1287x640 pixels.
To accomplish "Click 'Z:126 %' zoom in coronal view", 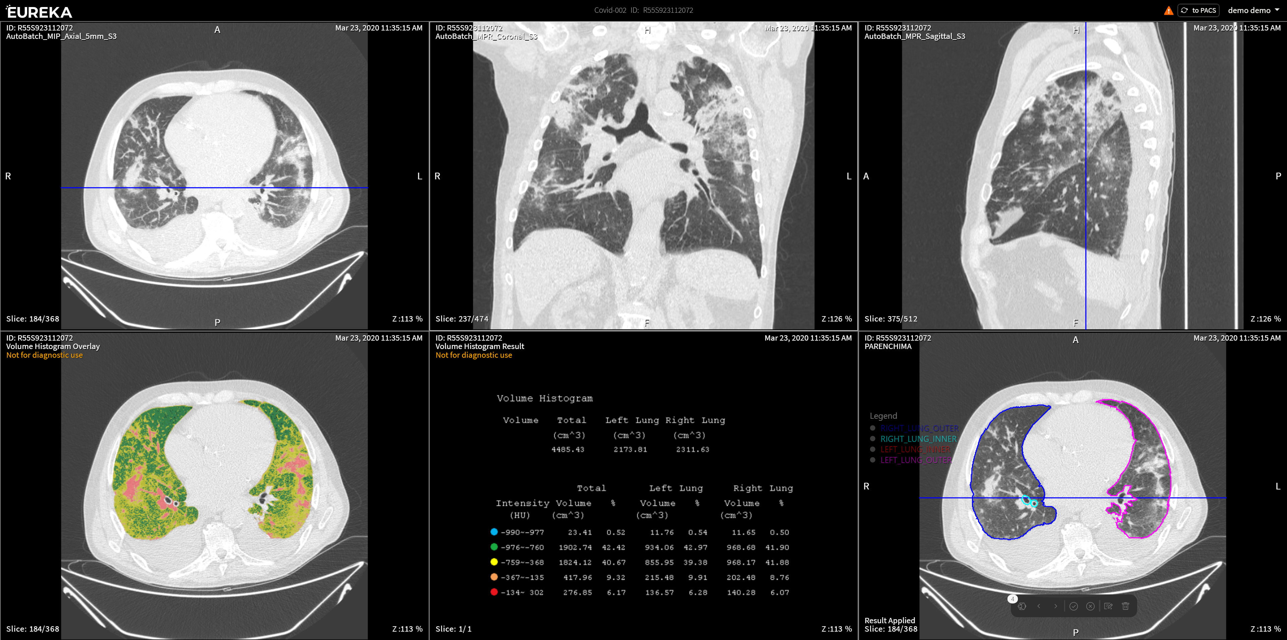I will 836,319.
